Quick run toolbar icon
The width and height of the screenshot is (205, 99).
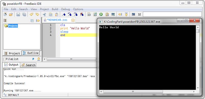click(113, 14)
